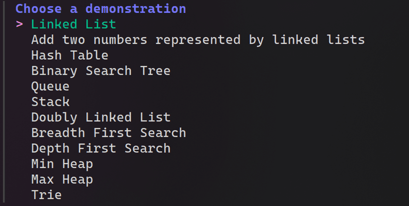
Task: Click the word Doubly in the list
Action: click(54, 117)
